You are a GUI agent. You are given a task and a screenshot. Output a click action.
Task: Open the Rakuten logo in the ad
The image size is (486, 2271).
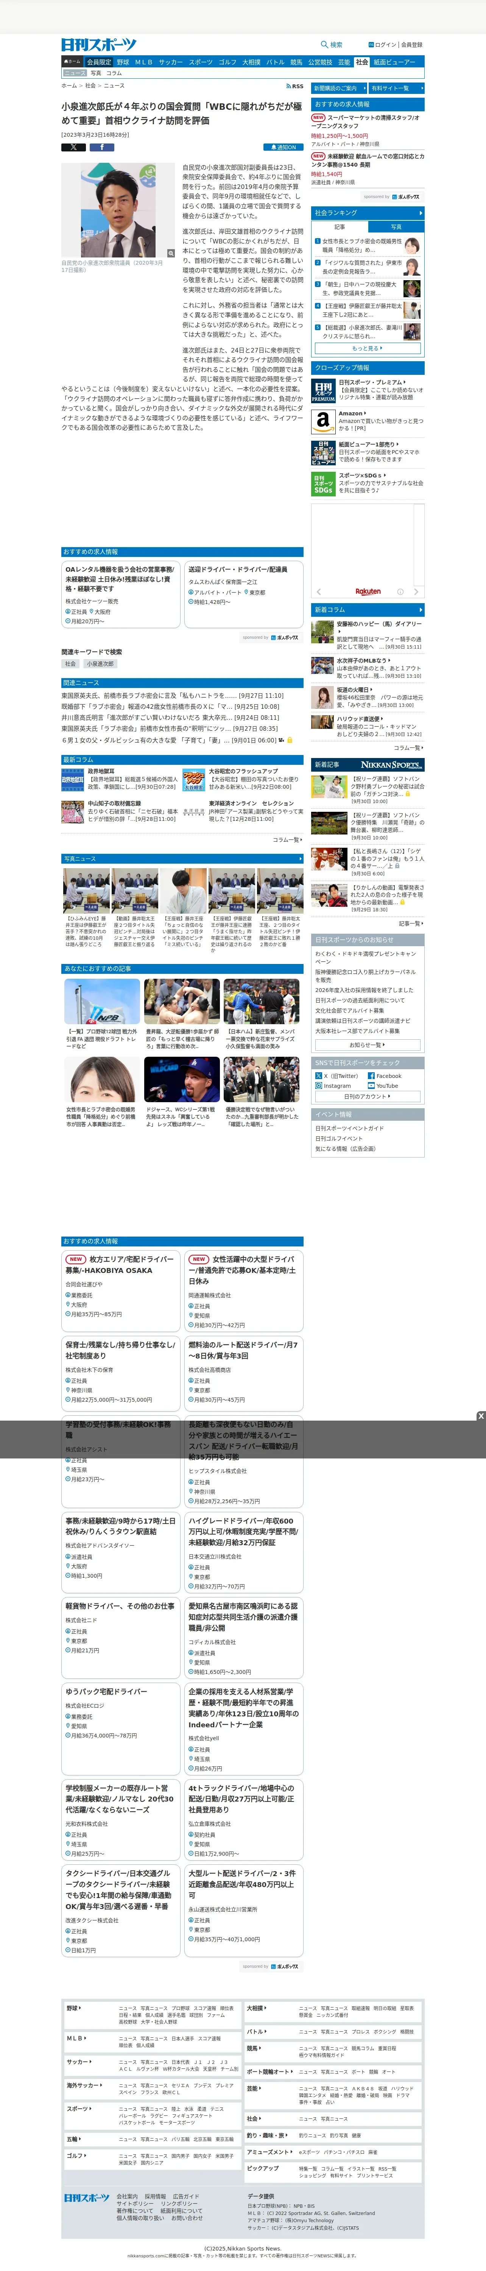368,591
